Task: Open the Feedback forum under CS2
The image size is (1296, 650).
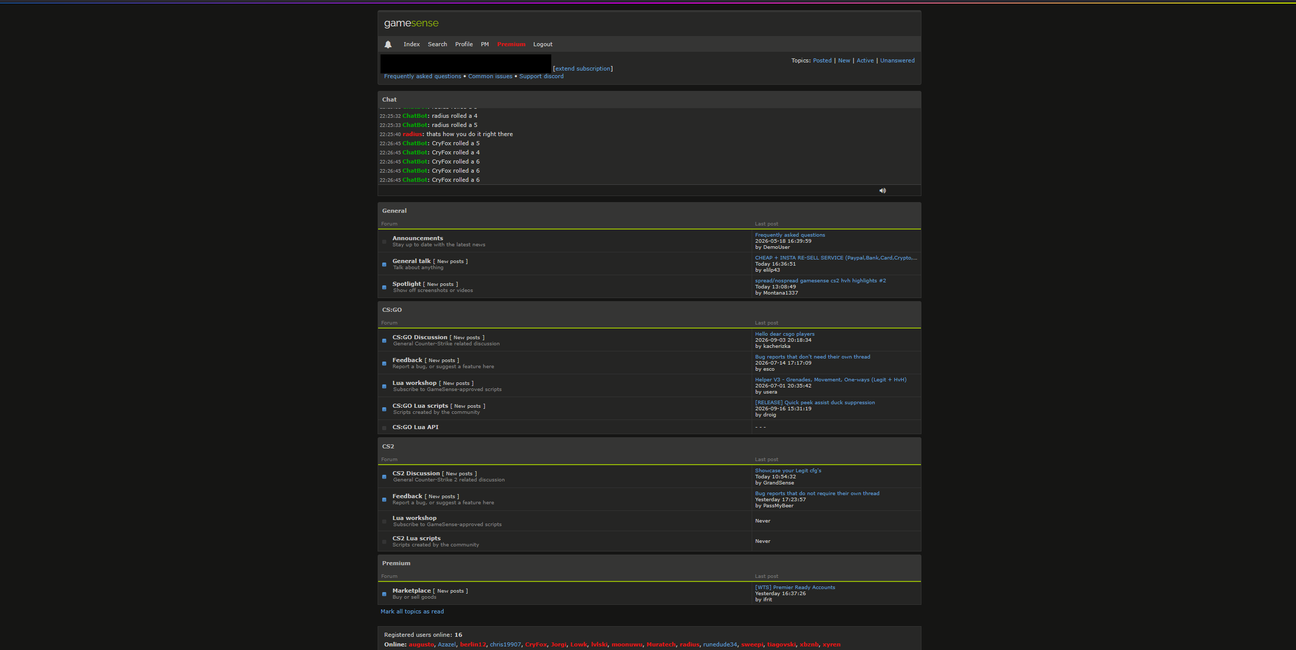Action: click(x=408, y=496)
